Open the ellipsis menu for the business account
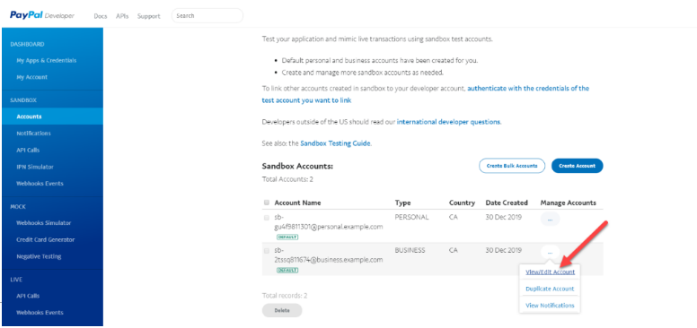 point(550,252)
